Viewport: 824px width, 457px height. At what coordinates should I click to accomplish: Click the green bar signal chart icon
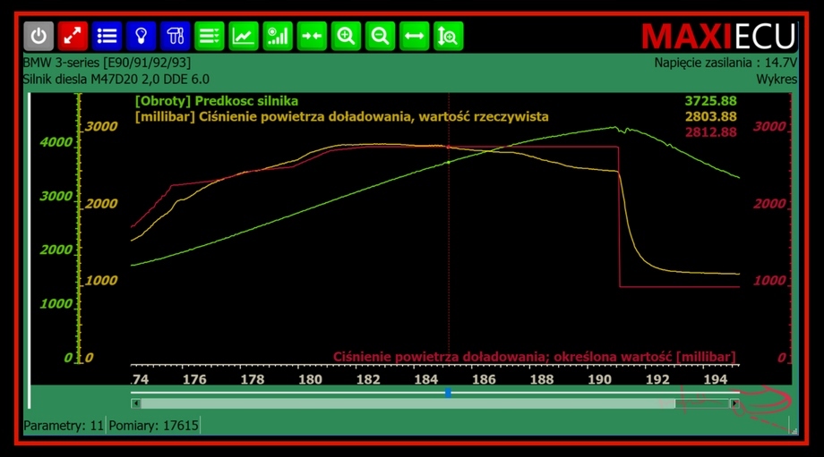tap(278, 36)
